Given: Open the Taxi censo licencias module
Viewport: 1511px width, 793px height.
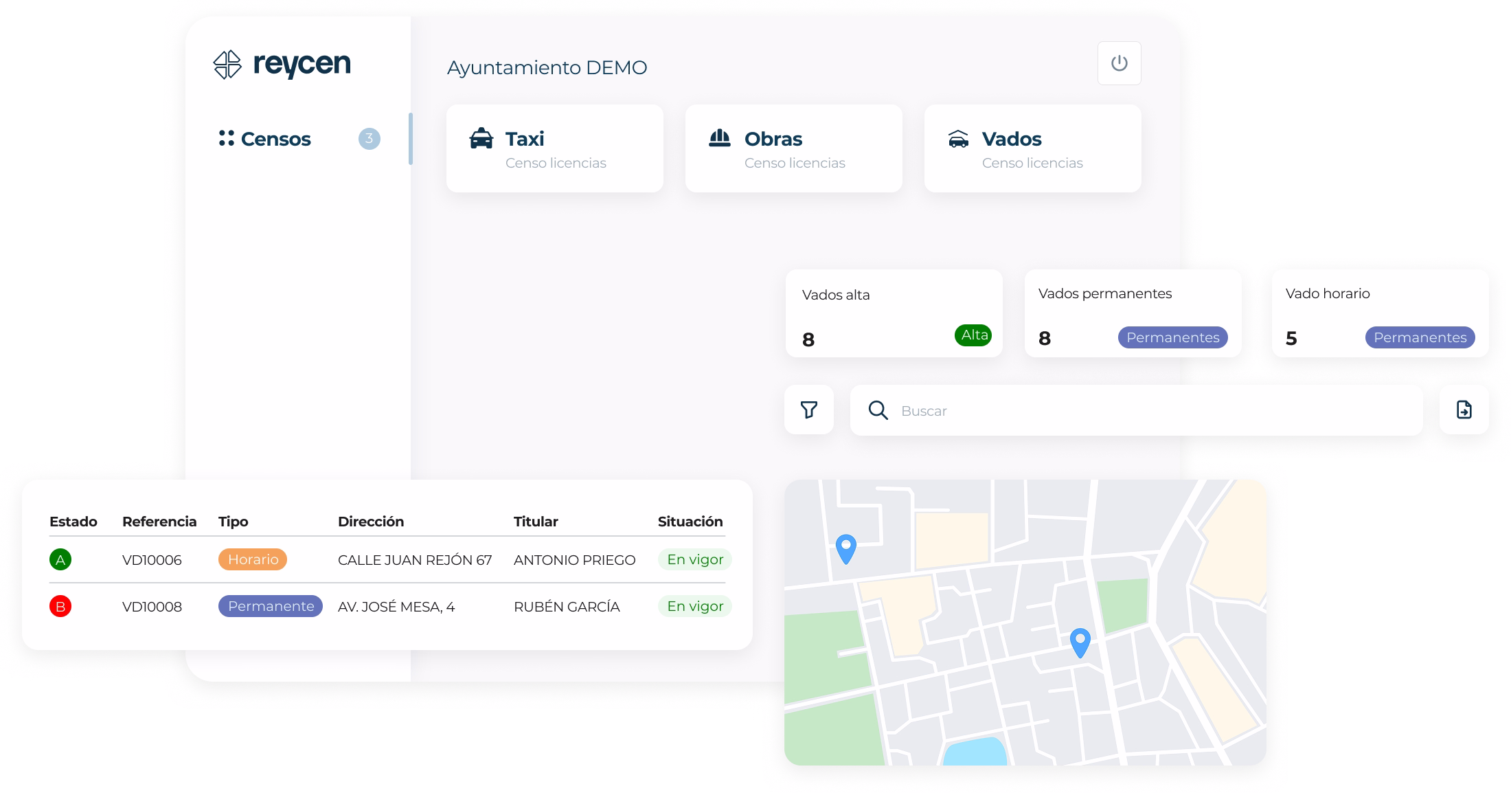Looking at the screenshot, I should (554, 148).
